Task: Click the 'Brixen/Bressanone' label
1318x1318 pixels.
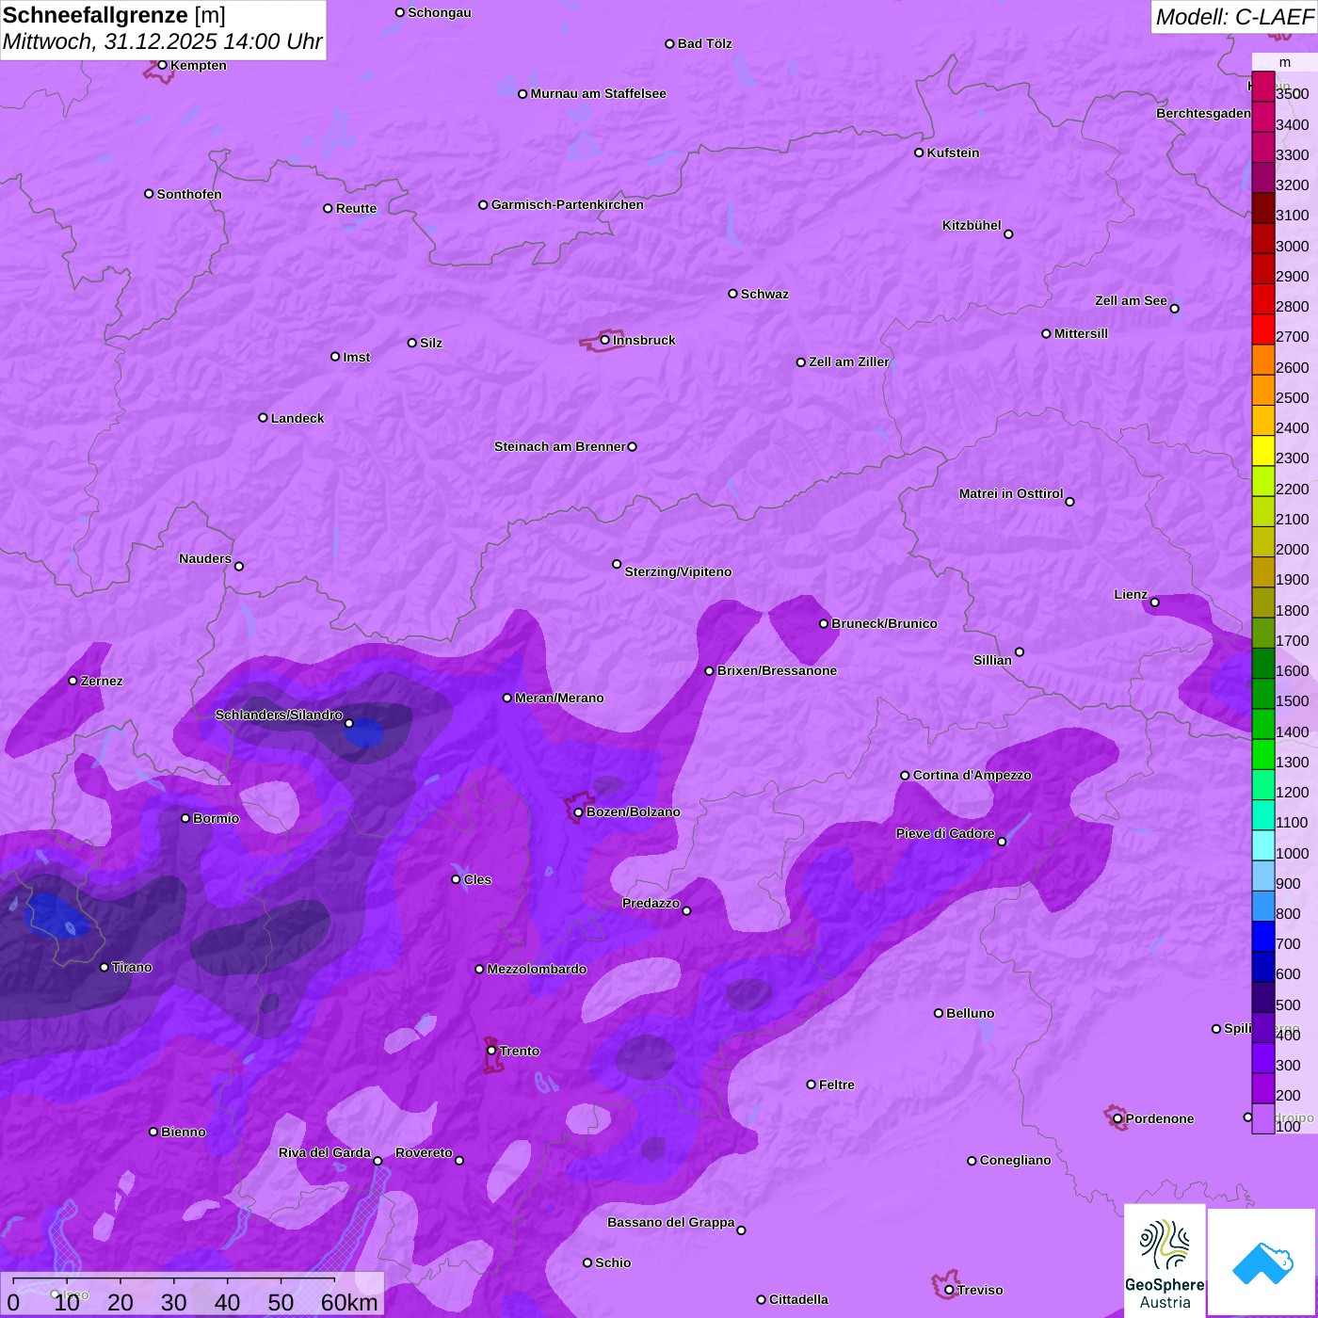Action: [778, 670]
